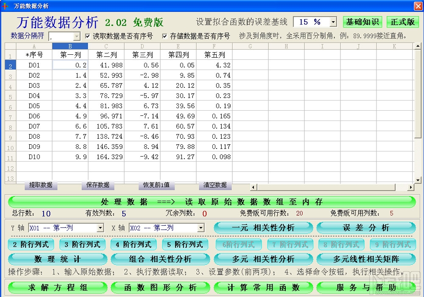Select header cell *序号
Screen dimensions: 424x297
click(34, 55)
